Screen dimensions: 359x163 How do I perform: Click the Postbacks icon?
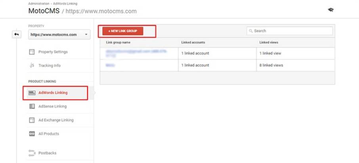click(32, 153)
